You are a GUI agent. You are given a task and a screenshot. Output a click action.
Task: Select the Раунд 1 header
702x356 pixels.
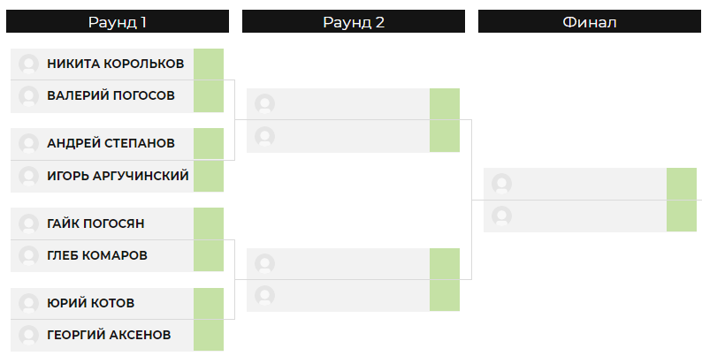118,21
